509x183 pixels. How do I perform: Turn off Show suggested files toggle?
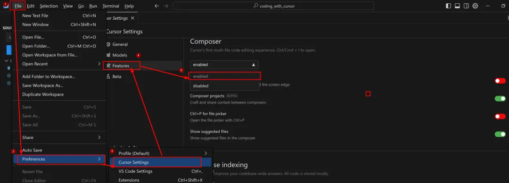click(500, 134)
